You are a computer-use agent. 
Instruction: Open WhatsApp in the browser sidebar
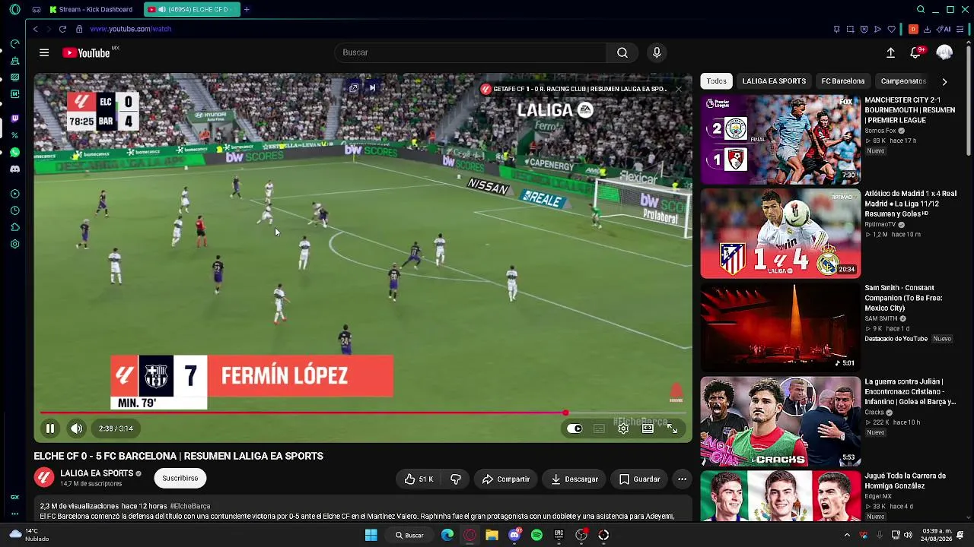click(14, 152)
